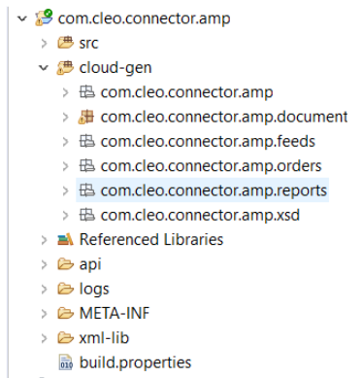This screenshot has width=363, height=378.
Task: Select the logs folder label
Action: (94, 290)
